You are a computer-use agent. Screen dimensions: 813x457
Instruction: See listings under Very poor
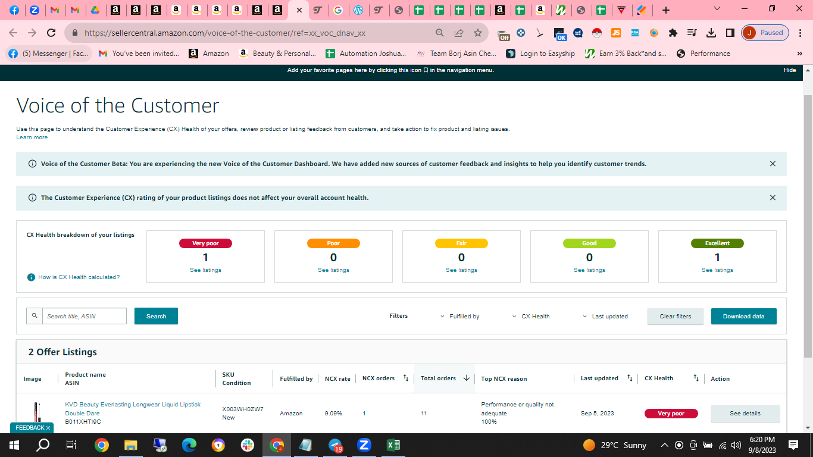click(x=205, y=270)
